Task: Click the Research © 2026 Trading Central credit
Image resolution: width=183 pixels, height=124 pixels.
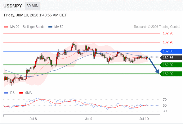Action: [x=157, y=27]
